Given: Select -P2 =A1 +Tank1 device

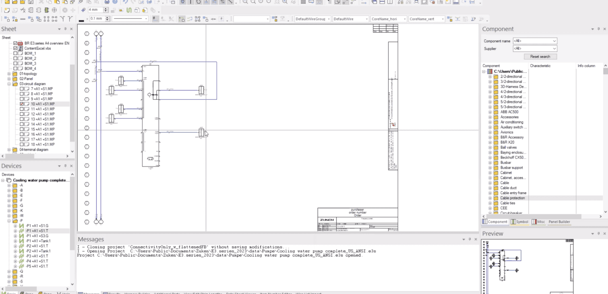Looking at the screenshot, I should [x=38, y=251].
